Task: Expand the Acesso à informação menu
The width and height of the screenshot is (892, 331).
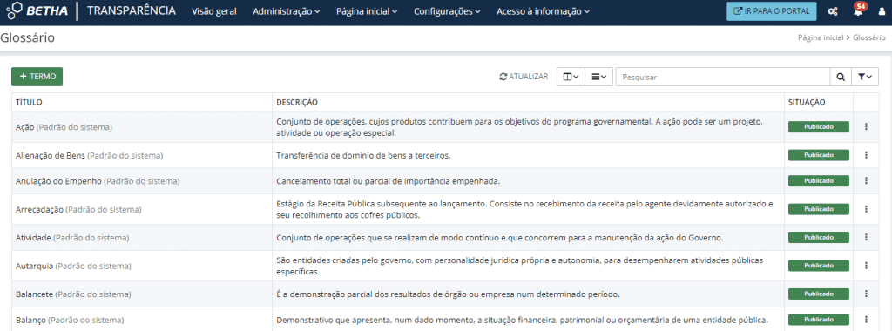Action: (544, 11)
